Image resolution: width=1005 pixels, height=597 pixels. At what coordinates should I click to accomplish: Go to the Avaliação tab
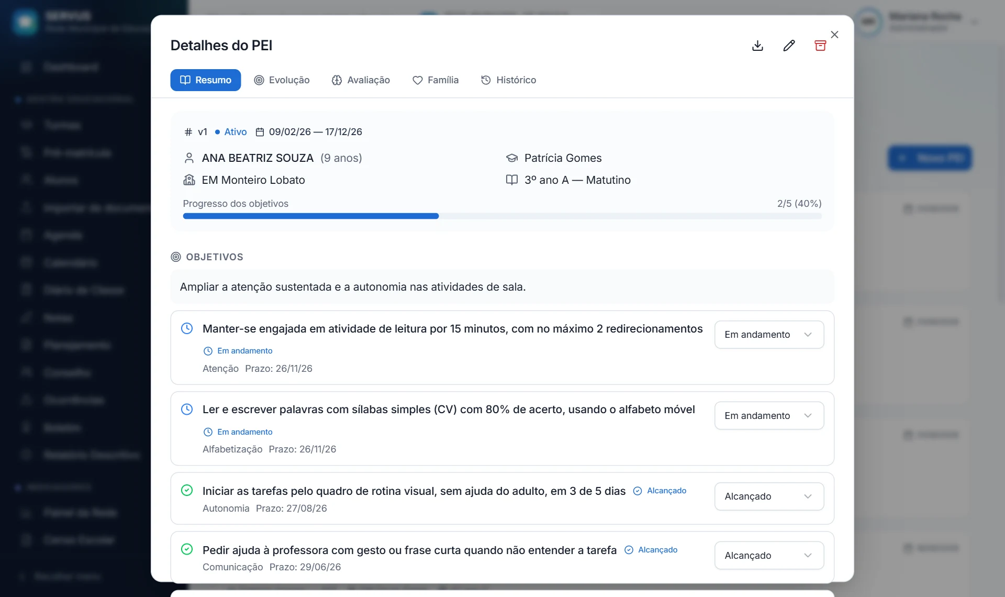(x=361, y=80)
